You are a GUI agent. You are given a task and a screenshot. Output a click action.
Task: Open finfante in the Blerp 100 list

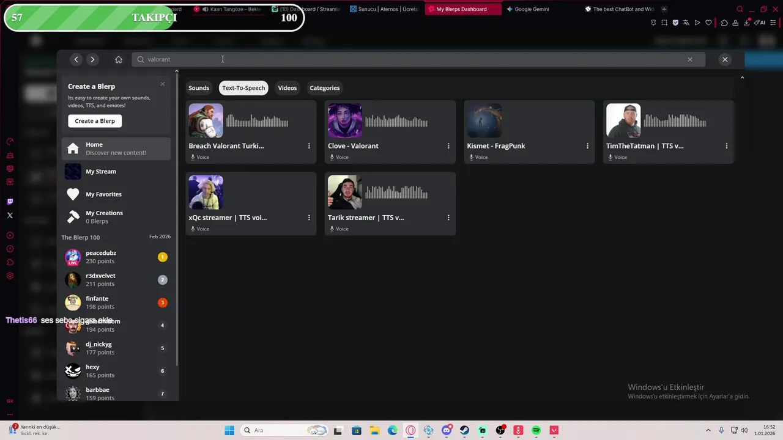(x=116, y=302)
